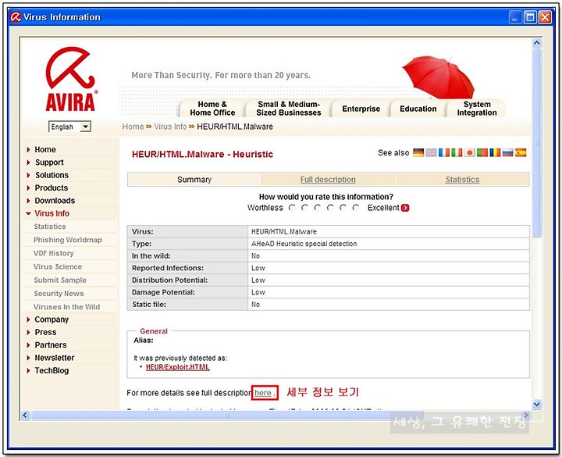
Task: Open the Enterprise tab
Action: tap(361, 109)
